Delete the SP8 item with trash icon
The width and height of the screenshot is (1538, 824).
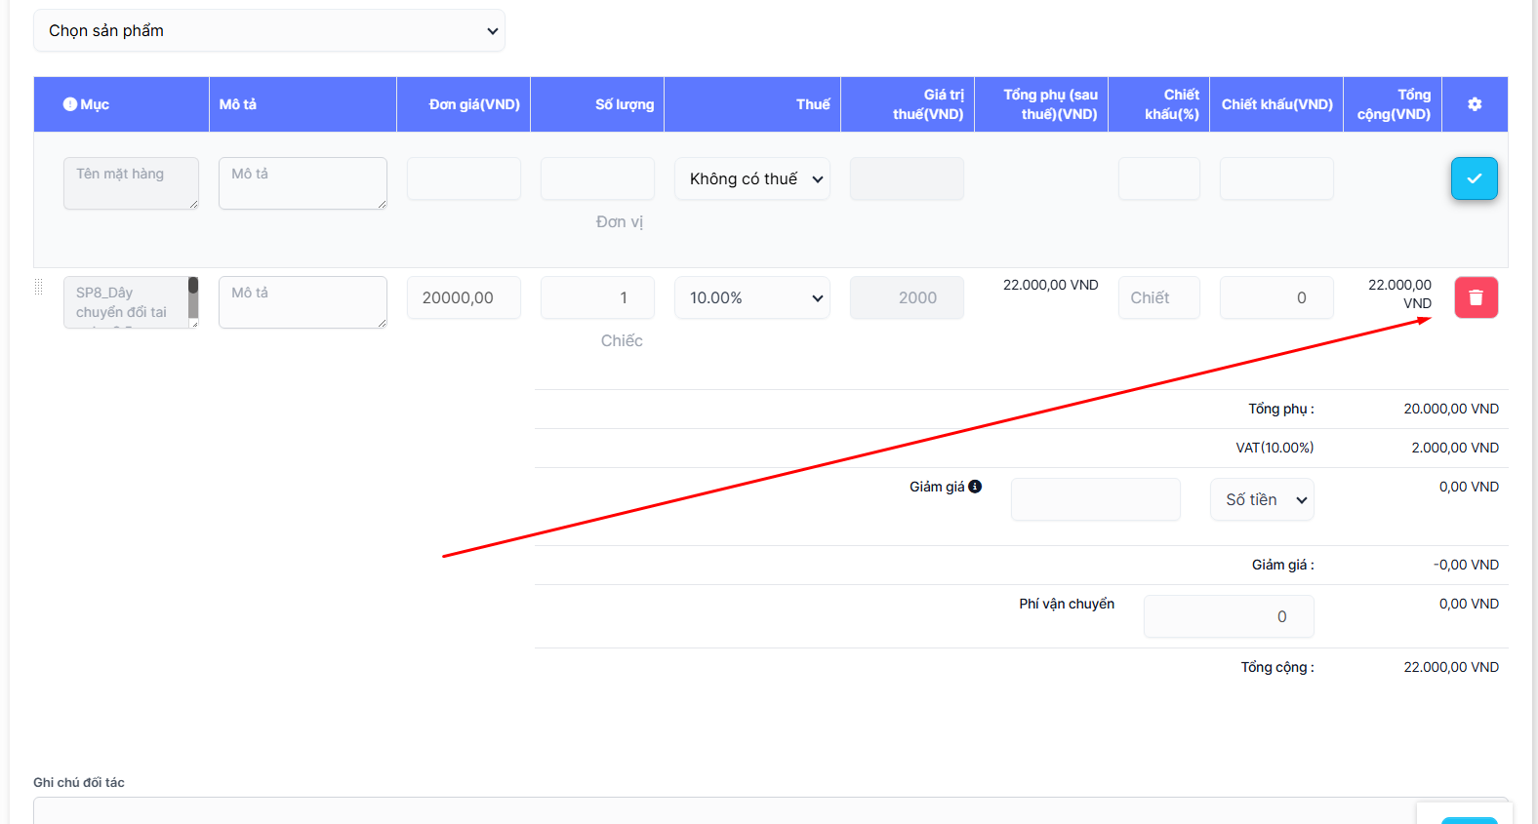pos(1476,297)
